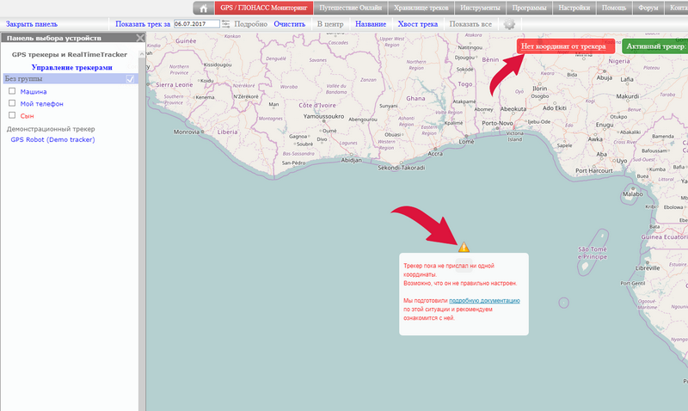Click the track date input field
Image resolution: width=688 pixels, height=411 pixels.
(x=194, y=24)
